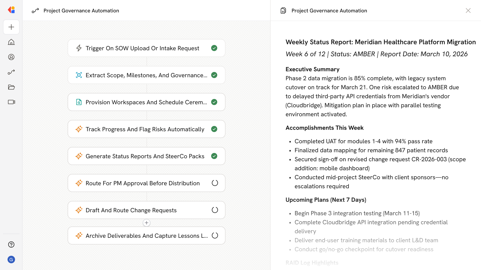Select Archive Deliverables And Capture Lessons step
Viewport: 481px width, 270px height.
[146, 235]
